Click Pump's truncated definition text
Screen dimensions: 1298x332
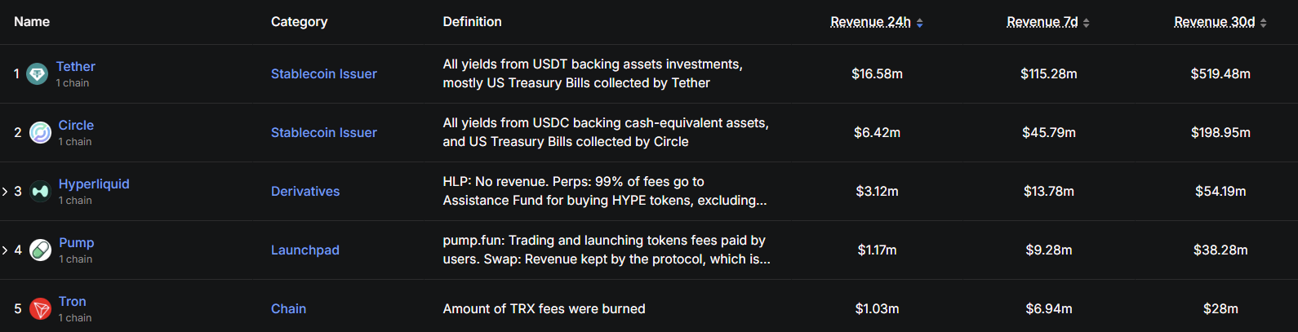[606, 250]
